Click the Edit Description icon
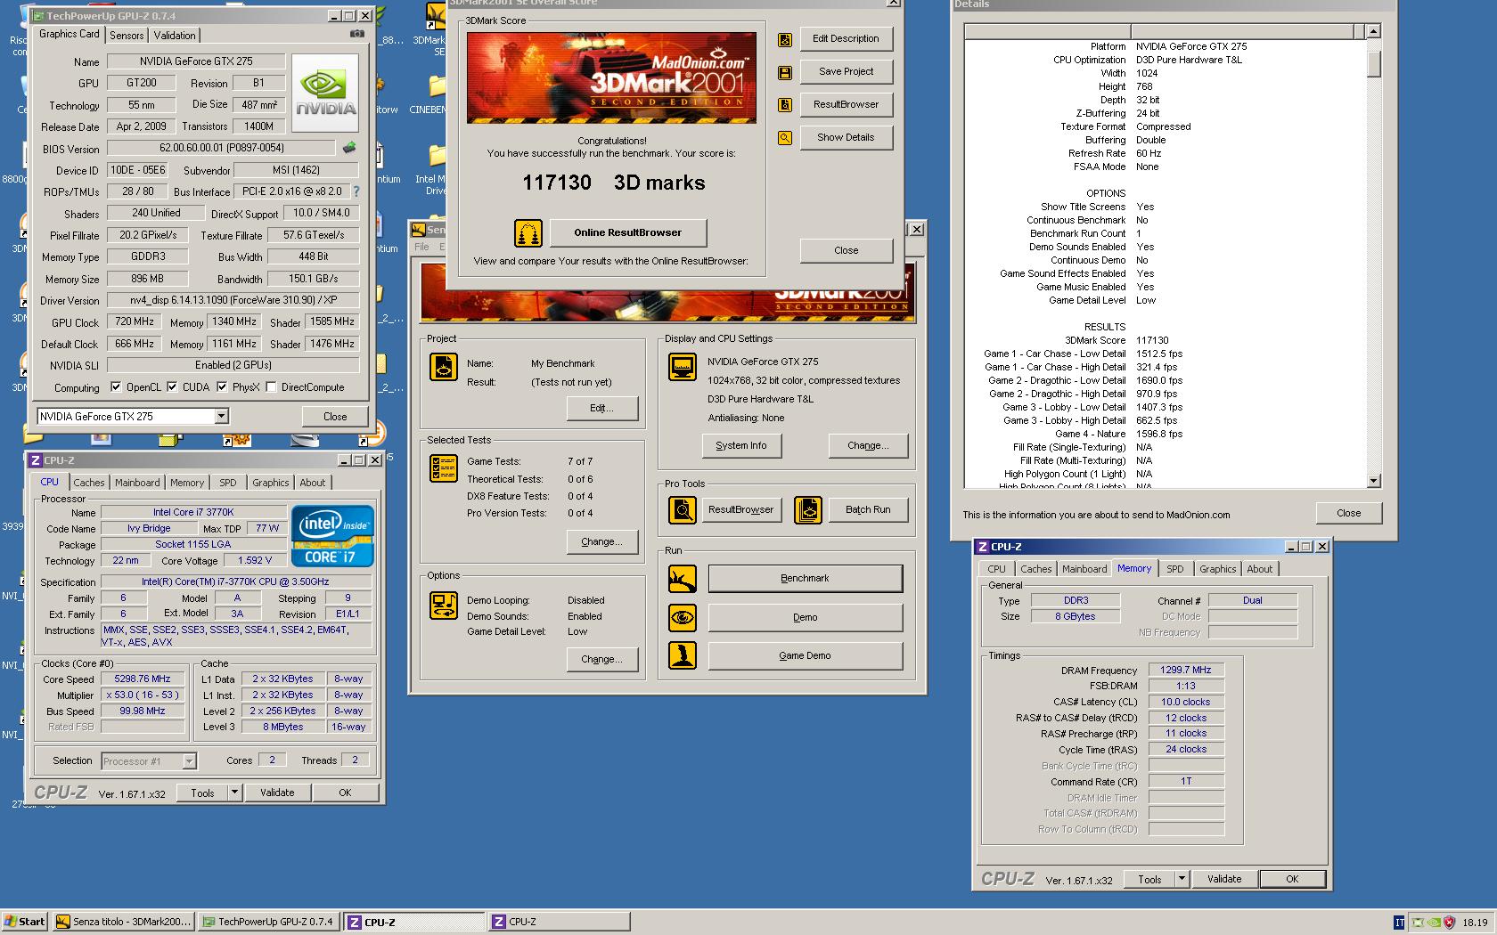1497x935 pixels. [x=785, y=39]
